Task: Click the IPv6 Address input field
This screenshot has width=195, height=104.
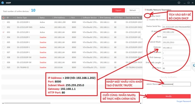Action: 177,53
